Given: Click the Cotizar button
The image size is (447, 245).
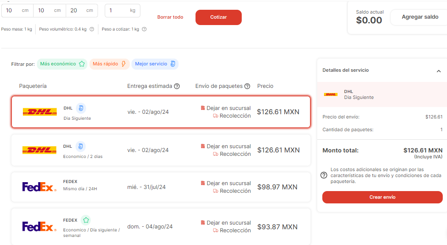Looking at the screenshot, I should (x=218, y=17).
